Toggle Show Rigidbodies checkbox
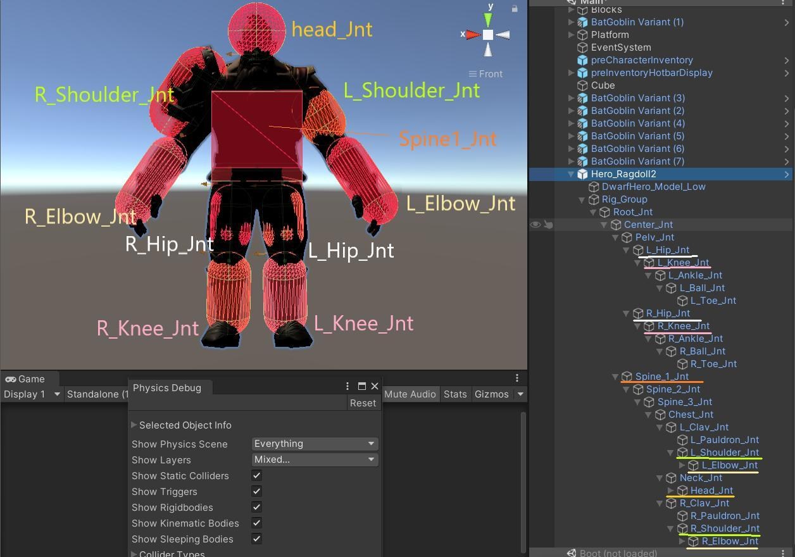The image size is (795, 557). [x=256, y=507]
